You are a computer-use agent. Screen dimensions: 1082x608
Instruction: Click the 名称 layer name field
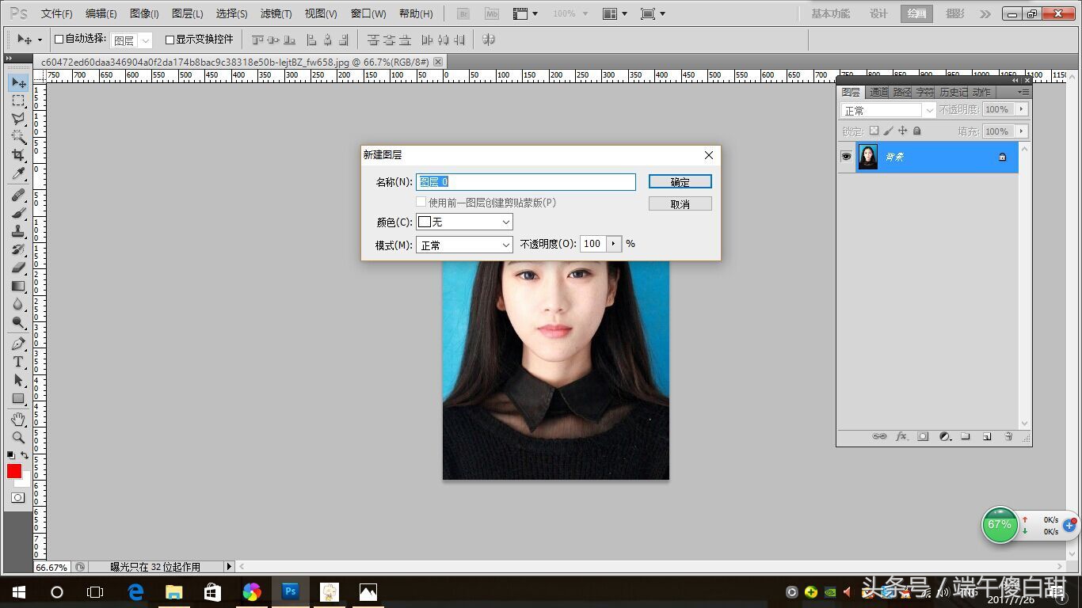[x=526, y=182]
